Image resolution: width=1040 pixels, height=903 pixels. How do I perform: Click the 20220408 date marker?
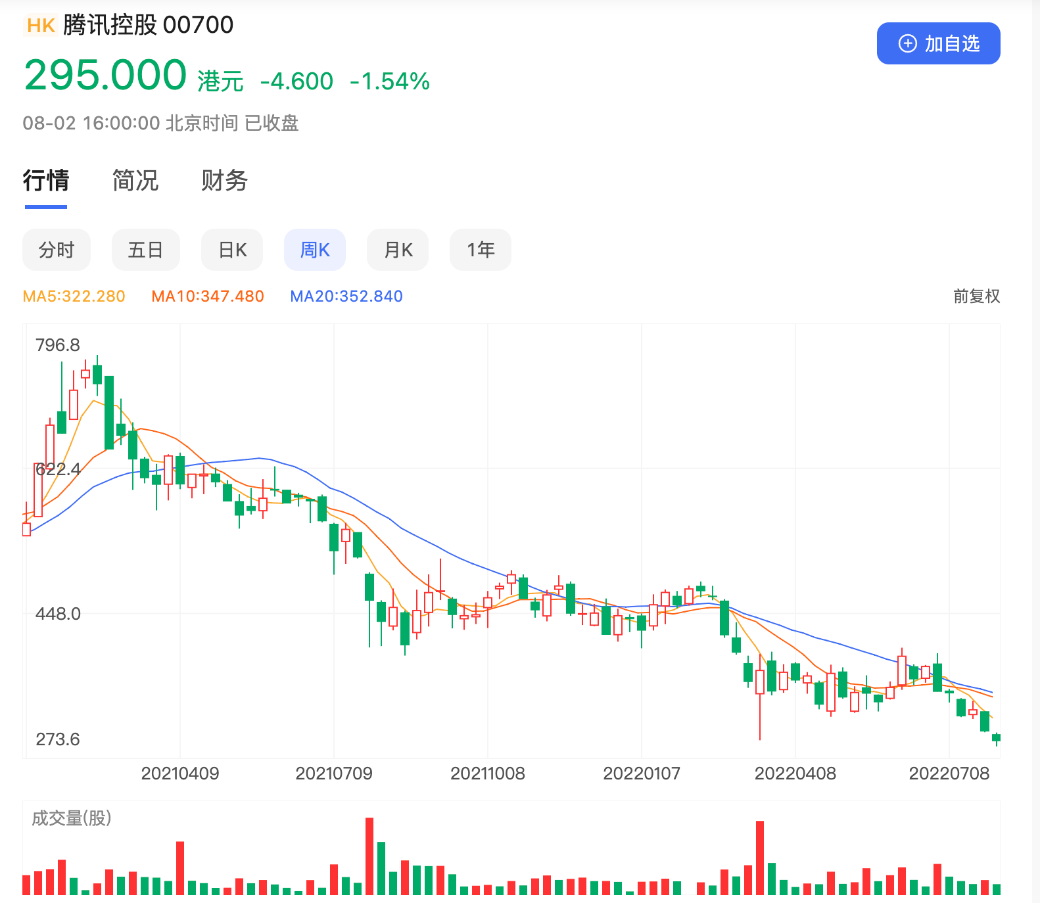(795, 774)
